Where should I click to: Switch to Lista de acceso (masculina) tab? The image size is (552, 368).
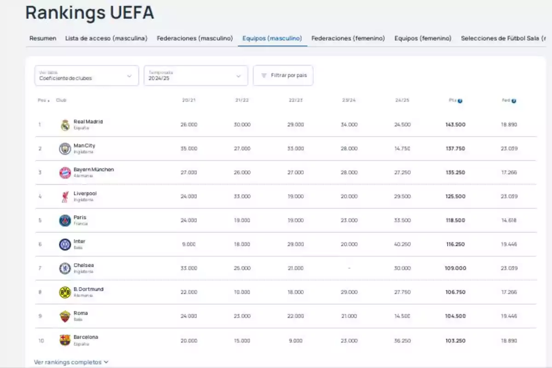106,39
